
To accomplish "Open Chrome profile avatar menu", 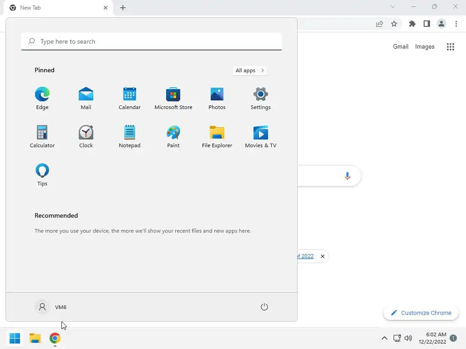I will pyautogui.click(x=441, y=24).
